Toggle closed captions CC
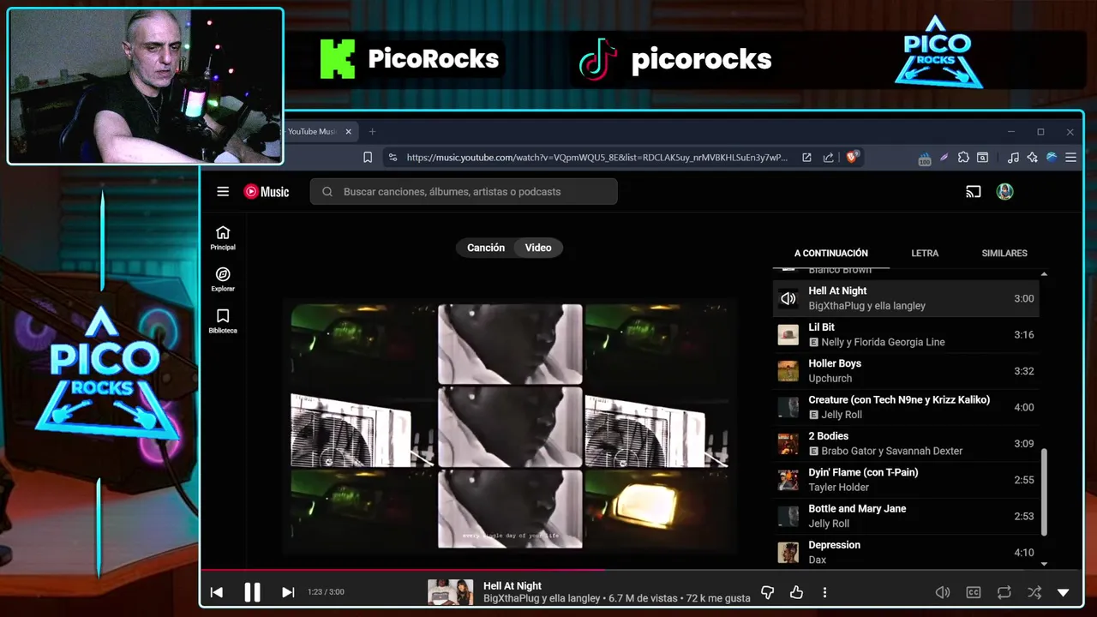 [974, 592]
